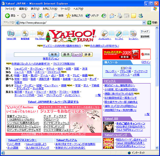160x156 pixels.
Task: Open the Favorites star button
Action: (x=68, y=16)
